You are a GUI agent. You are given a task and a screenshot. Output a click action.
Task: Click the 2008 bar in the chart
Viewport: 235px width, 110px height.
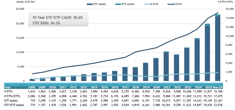(x=32, y=80)
